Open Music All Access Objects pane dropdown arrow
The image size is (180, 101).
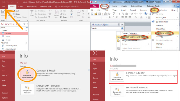(24, 24)
